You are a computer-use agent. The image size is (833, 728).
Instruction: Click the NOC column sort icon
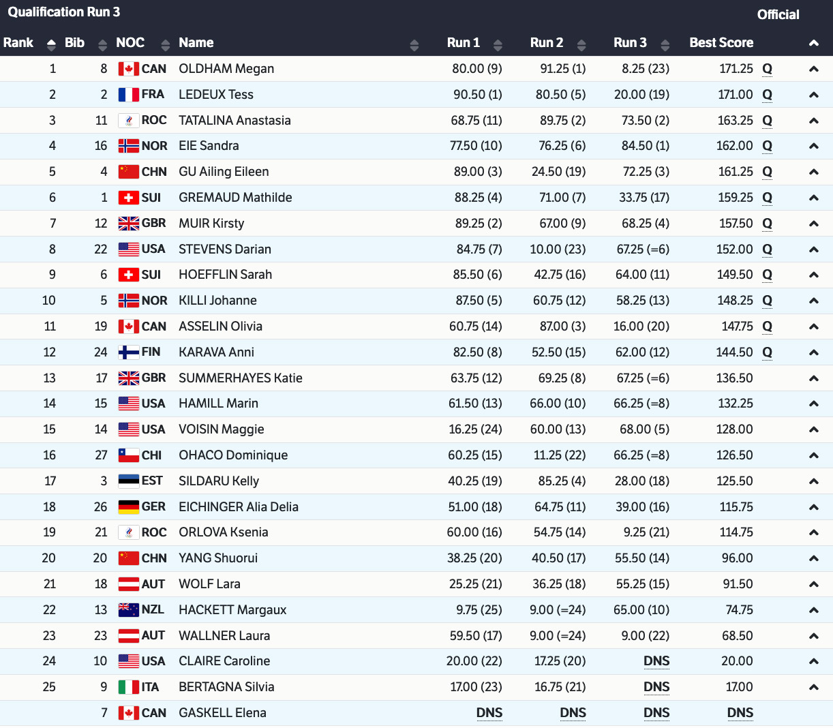[x=165, y=45]
